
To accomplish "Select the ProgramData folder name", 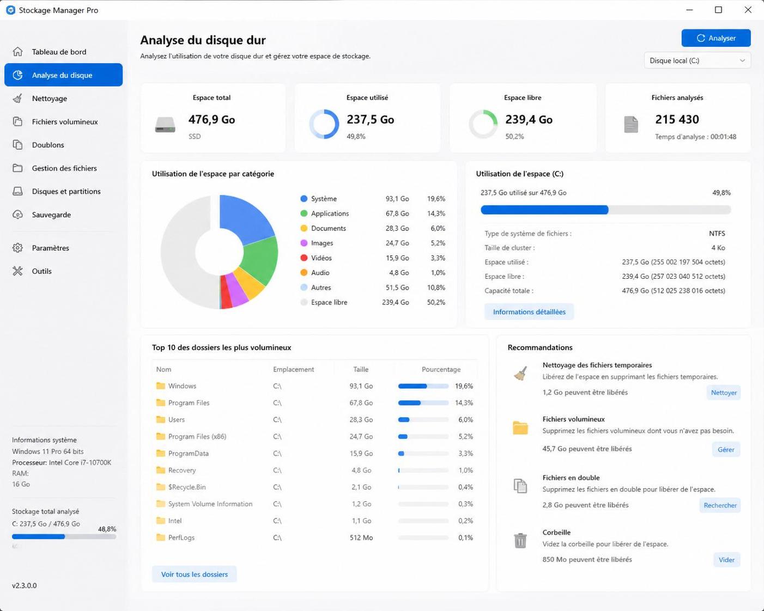I will [x=189, y=454].
